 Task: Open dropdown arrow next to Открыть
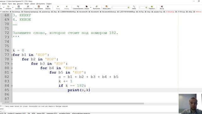[x=13, y=7]
